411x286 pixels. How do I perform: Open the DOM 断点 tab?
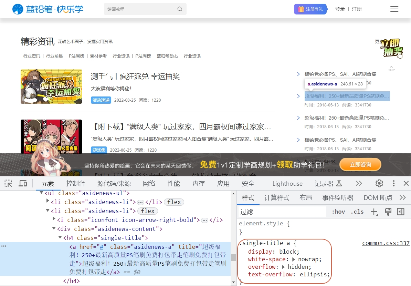click(378, 197)
